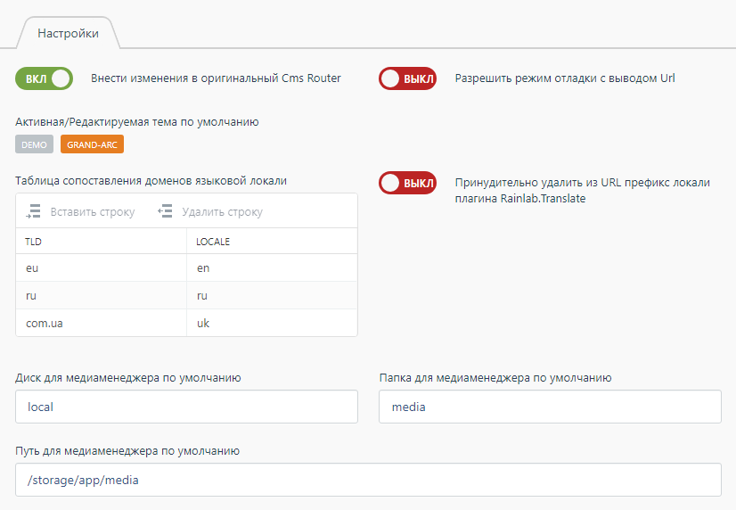Toggle off the Cms Router changes switch
The height and width of the screenshot is (510, 736).
(44, 78)
